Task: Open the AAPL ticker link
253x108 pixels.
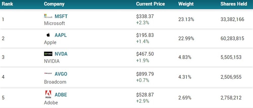Action: point(61,35)
